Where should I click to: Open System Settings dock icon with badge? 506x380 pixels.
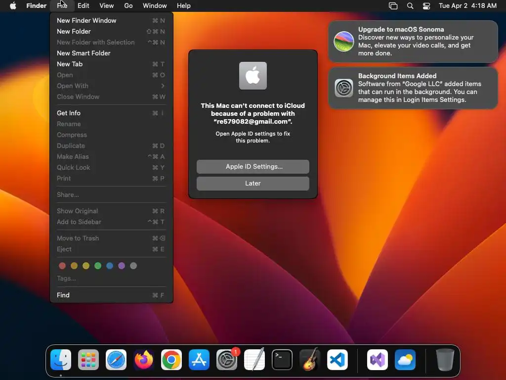pyautogui.click(x=227, y=360)
